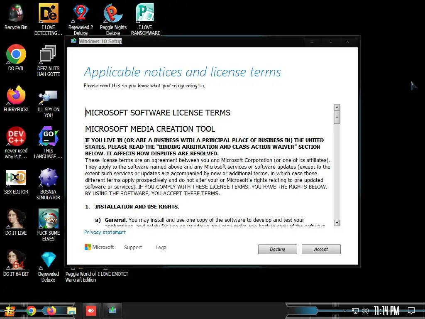Image resolution: width=425 pixels, height=319 pixels.
Task: Select the BOSNIA SIMULATOR mine desktop icon
Action: coord(48,184)
